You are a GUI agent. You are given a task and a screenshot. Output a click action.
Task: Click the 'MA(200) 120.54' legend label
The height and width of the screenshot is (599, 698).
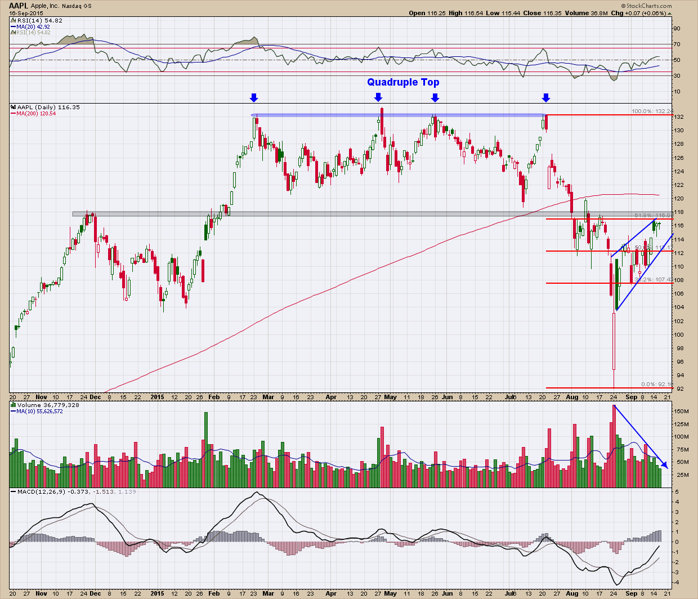[37, 113]
